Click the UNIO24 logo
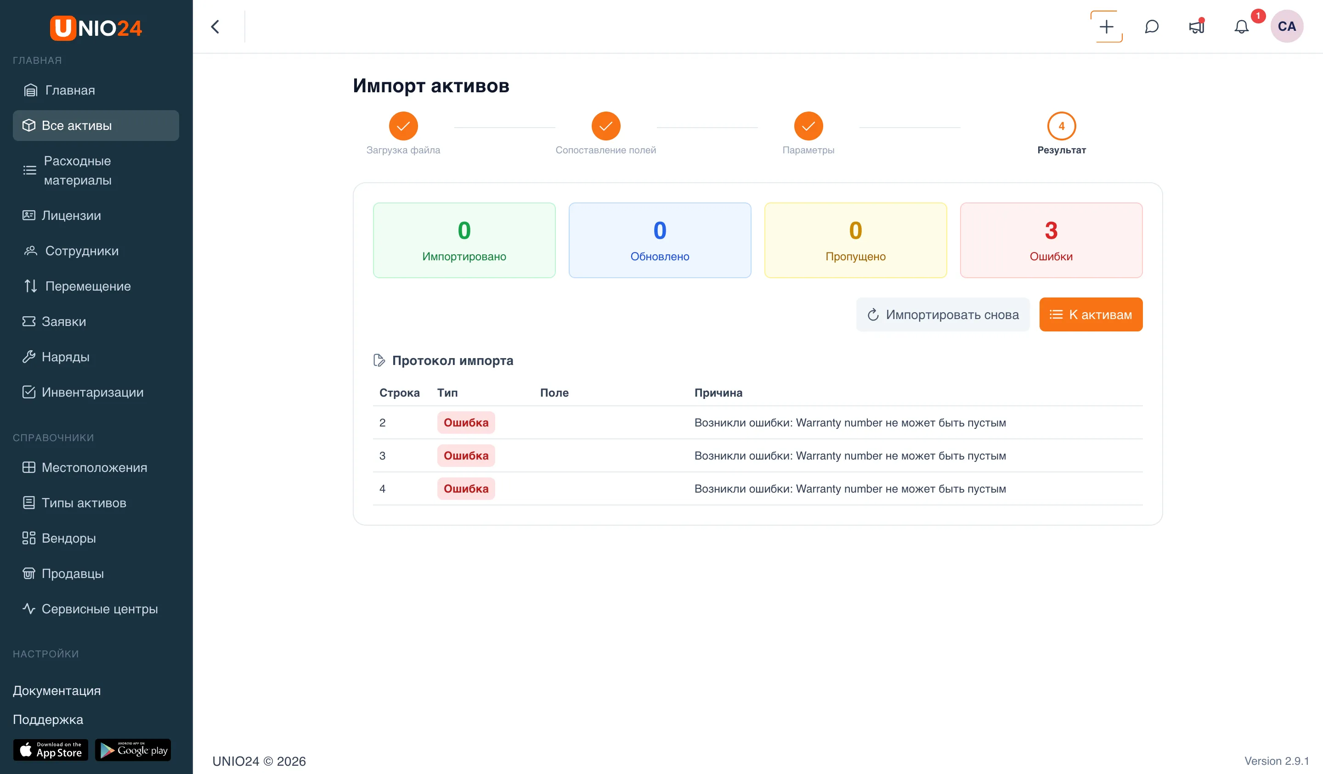1323x774 pixels. (x=96, y=28)
